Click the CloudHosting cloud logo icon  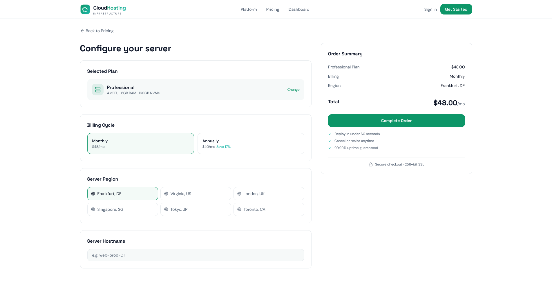point(85,9)
